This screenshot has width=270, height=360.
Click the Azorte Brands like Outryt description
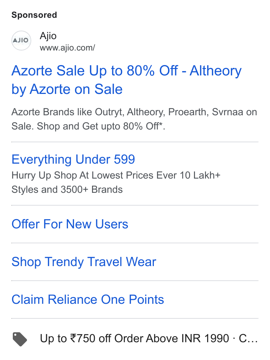[134, 112]
